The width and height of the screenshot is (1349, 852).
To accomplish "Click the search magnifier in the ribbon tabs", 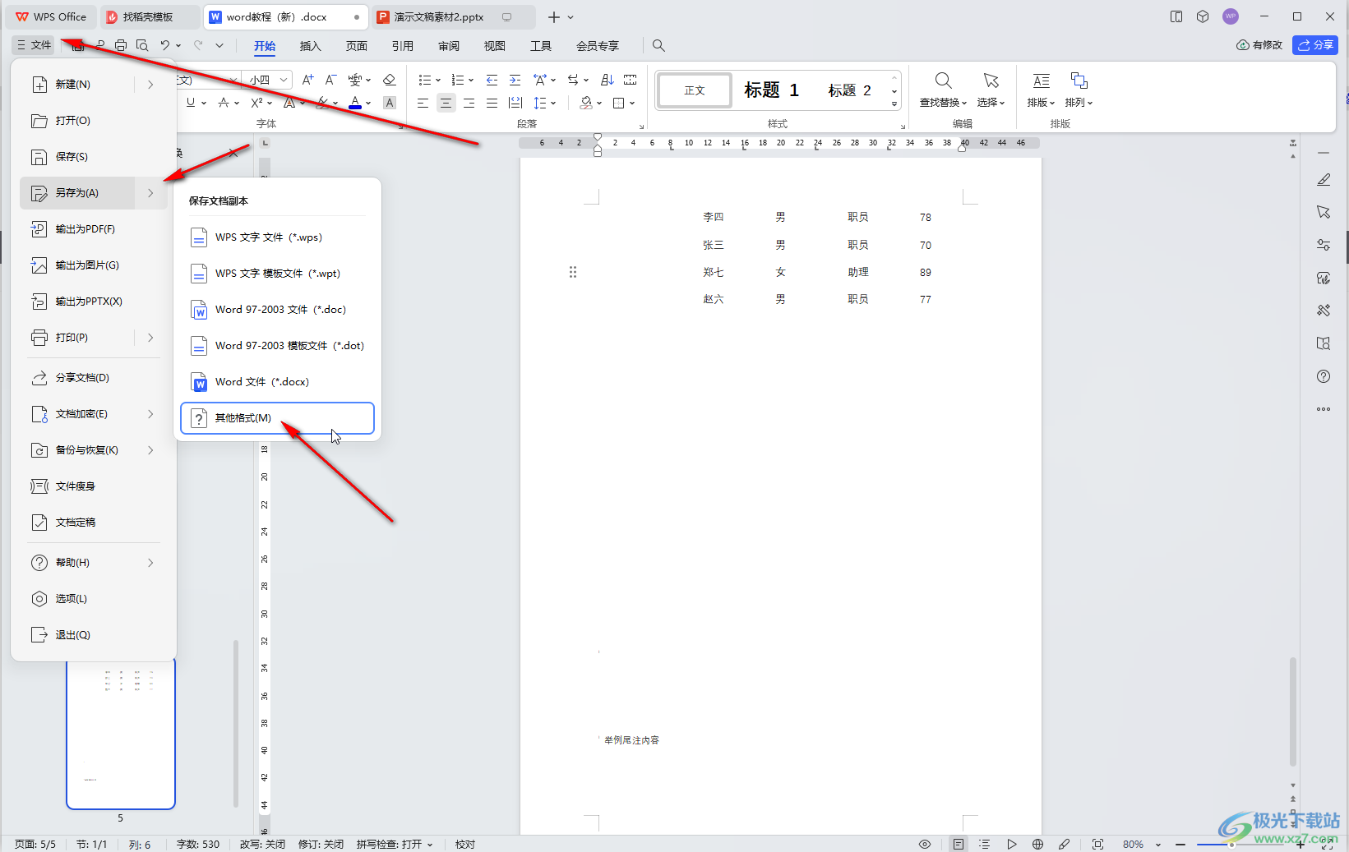I will click(x=658, y=46).
